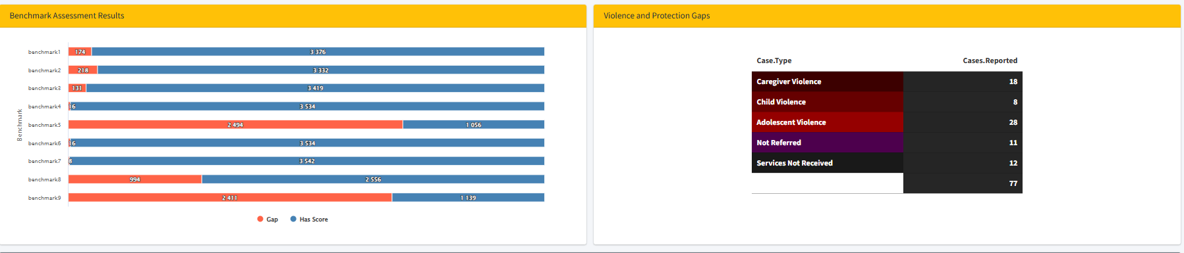This screenshot has height=253, width=1184.
Task: Select benchmark6 Has Score bar 3 534
Action: pos(307,143)
